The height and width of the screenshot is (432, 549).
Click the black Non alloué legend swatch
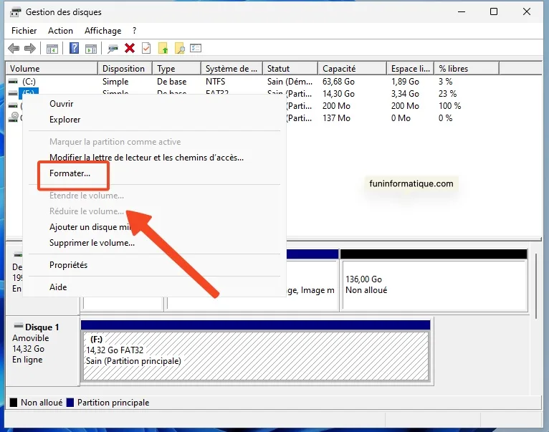tap(14, 403)
